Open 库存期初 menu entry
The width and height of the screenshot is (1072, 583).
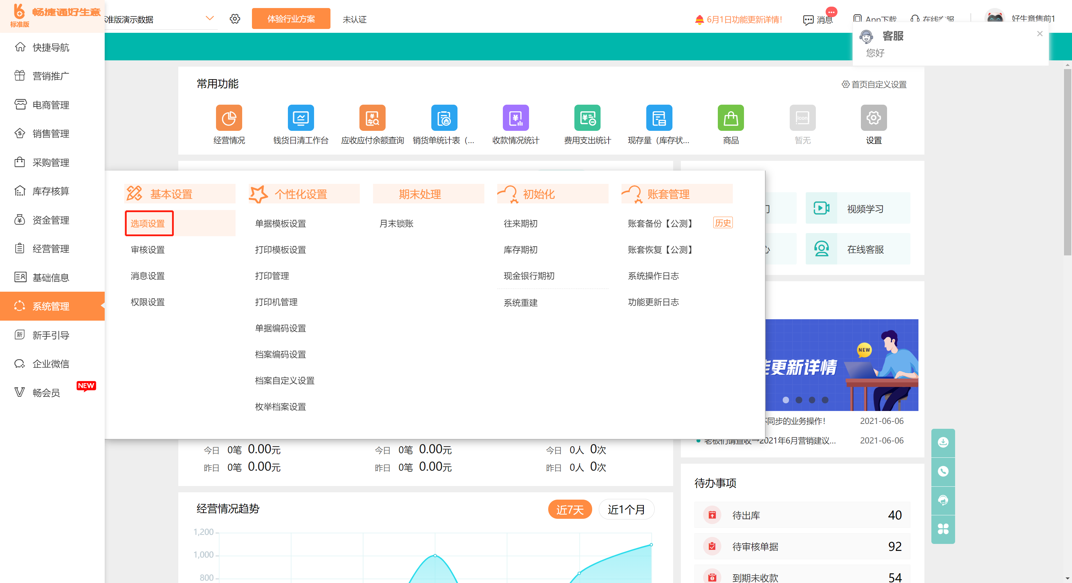pos(521,250)
